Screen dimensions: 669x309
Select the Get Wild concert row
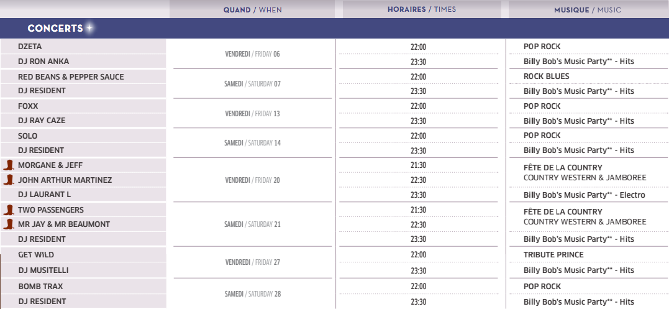[x=83, y=255]
